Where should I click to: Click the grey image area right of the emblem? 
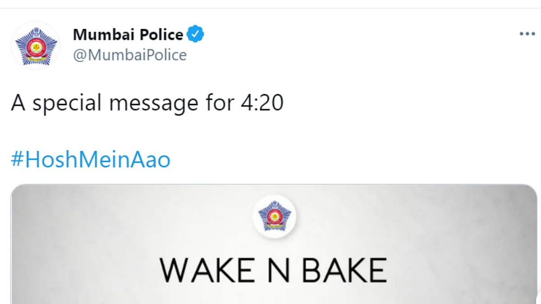click(x=415, y=216)
